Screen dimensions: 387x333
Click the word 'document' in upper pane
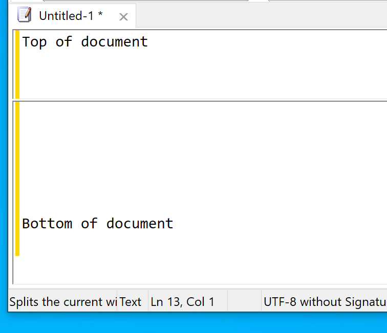click(x=115, y=41)
